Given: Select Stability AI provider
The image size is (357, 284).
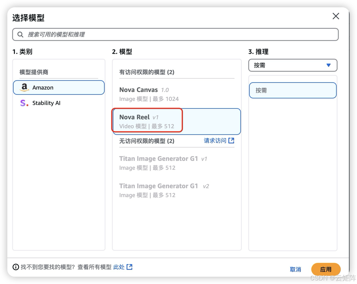Looking at the screenshot, I should click(59, 103).
